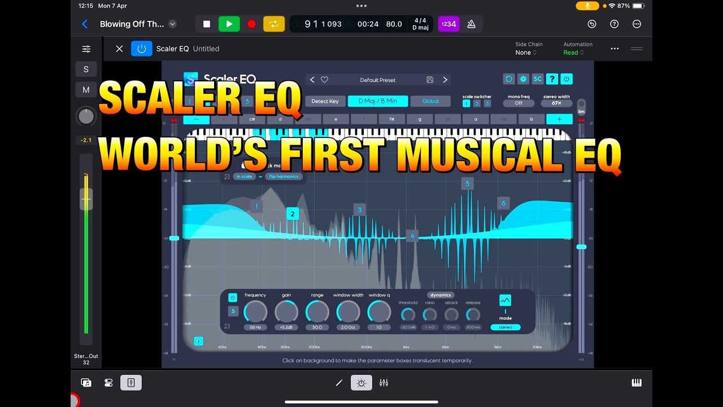Select the b note key
Screen dimensions: 723x407
point(532,119)
